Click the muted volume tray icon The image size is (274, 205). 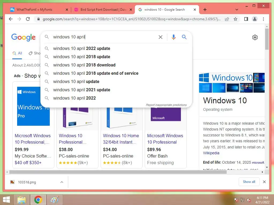coord(249,200)
